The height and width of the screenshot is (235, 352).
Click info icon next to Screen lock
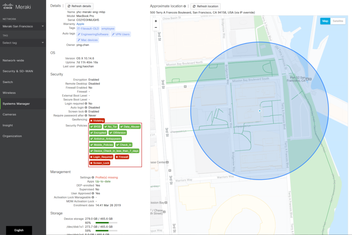click(86, 111)
